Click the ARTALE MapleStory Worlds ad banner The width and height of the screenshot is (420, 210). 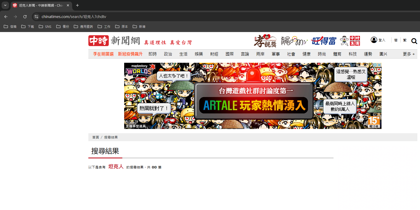pos(253,96)
